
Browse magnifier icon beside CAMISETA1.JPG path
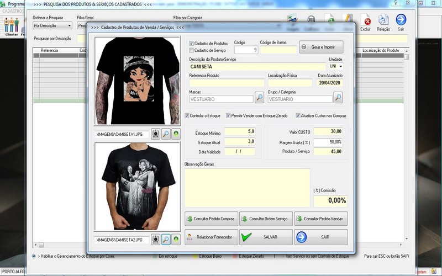click(166, 134)
